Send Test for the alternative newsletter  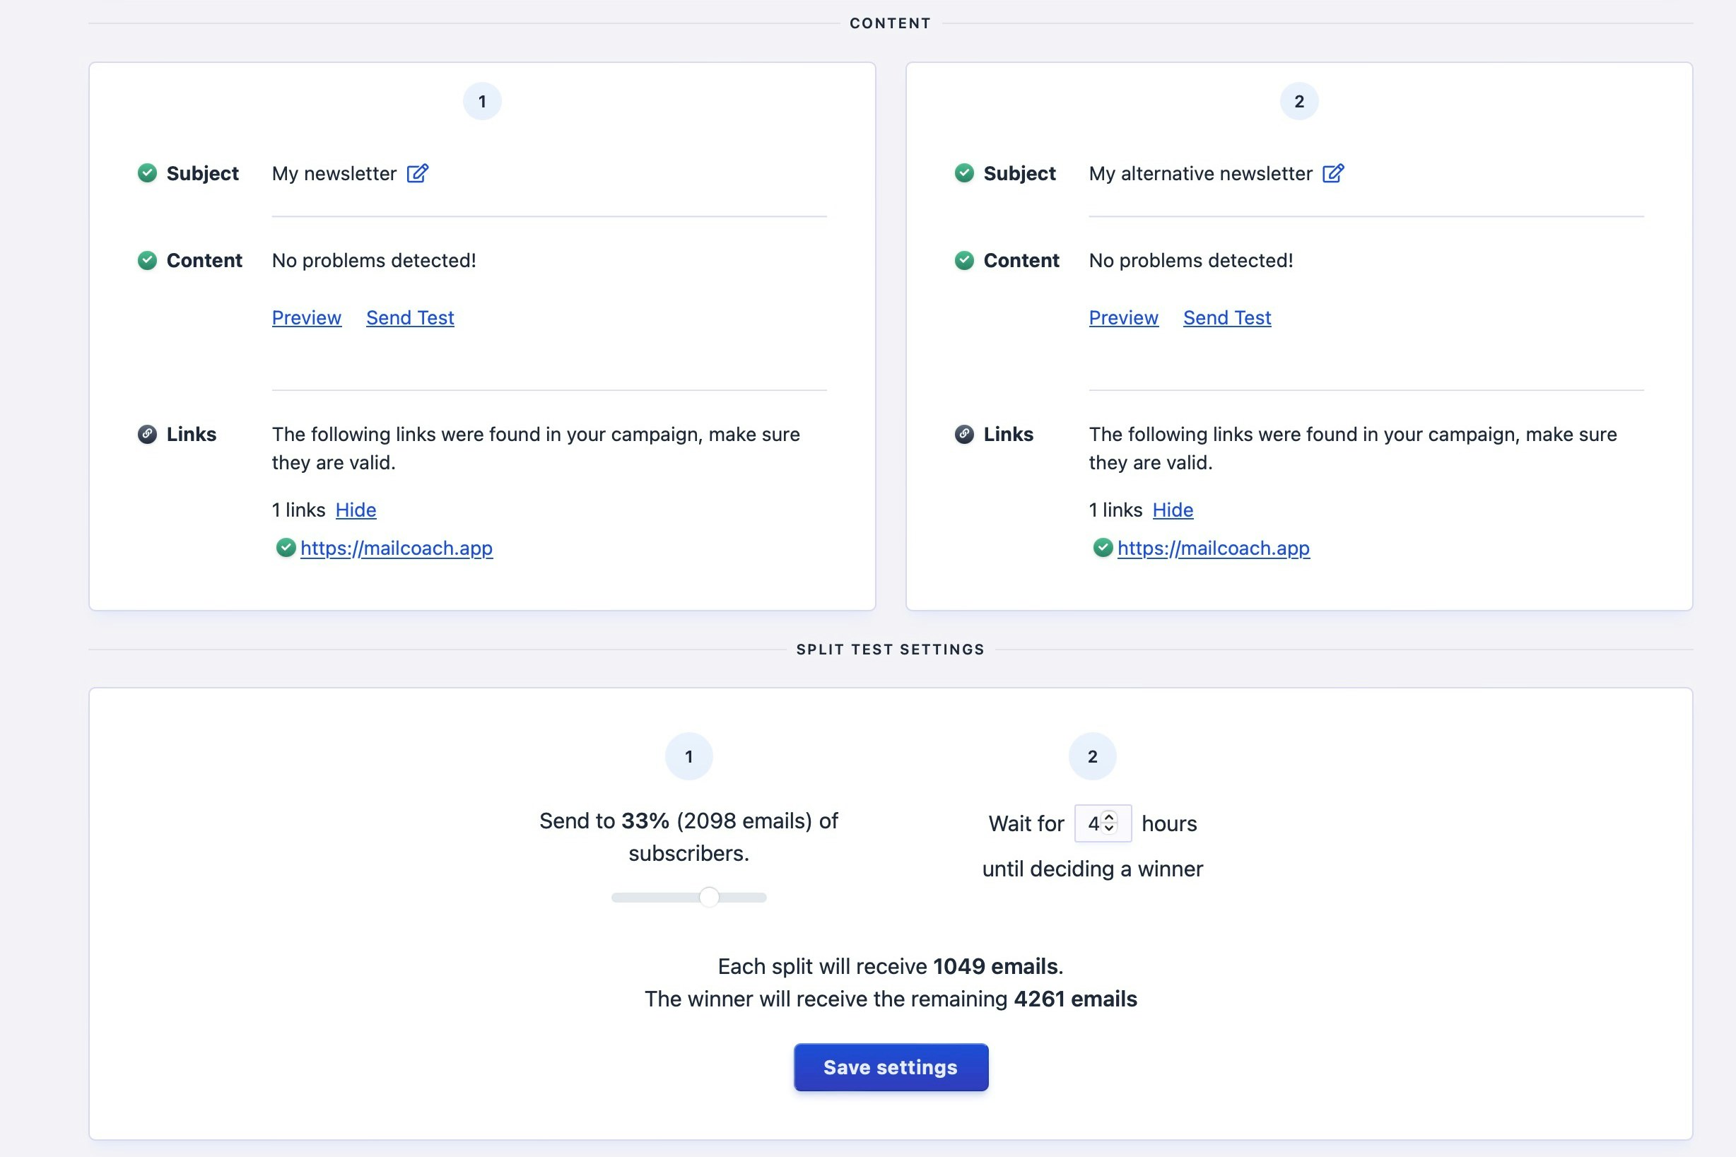coord(1226,317)
